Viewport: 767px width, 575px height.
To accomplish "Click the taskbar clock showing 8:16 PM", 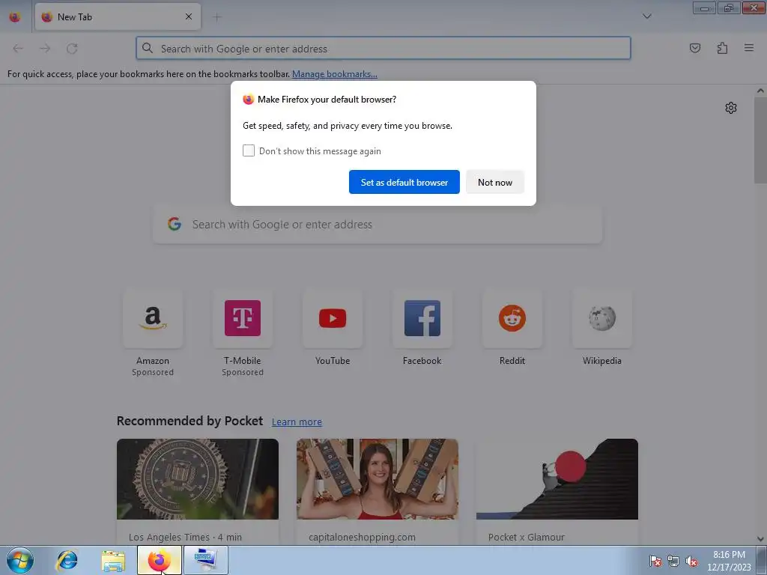I will [729, 561].
